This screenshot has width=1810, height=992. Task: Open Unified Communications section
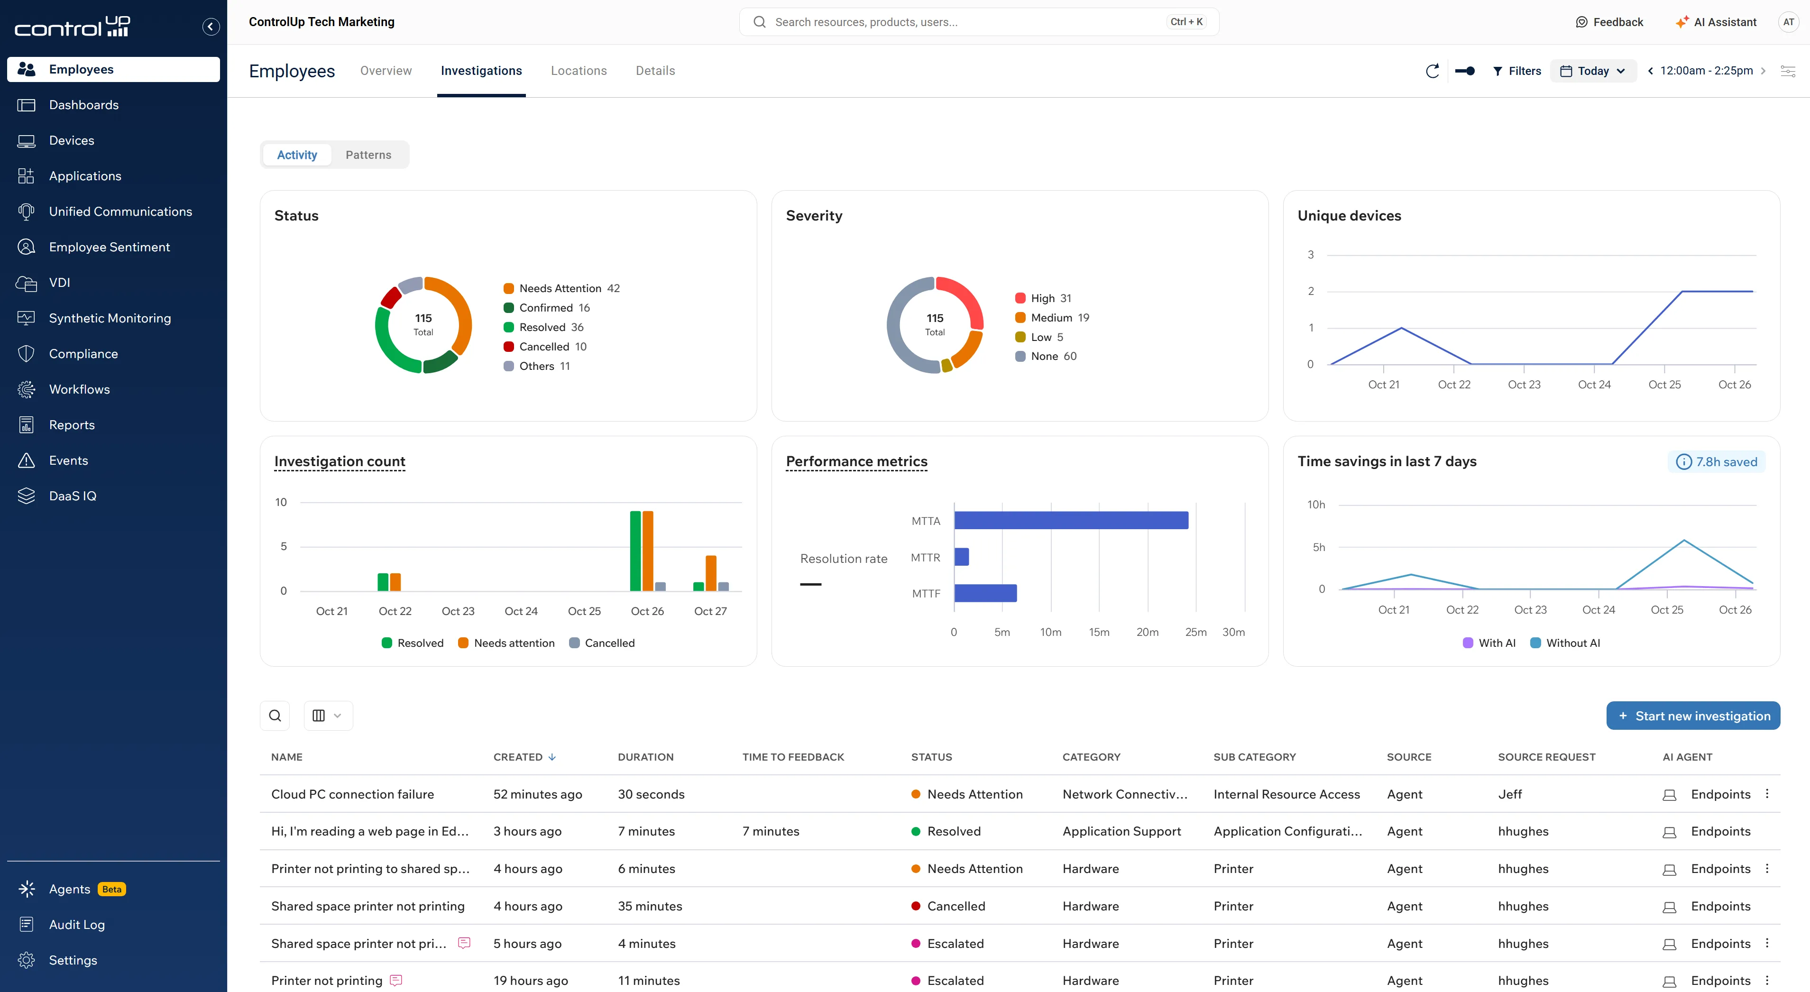[113, 211]
